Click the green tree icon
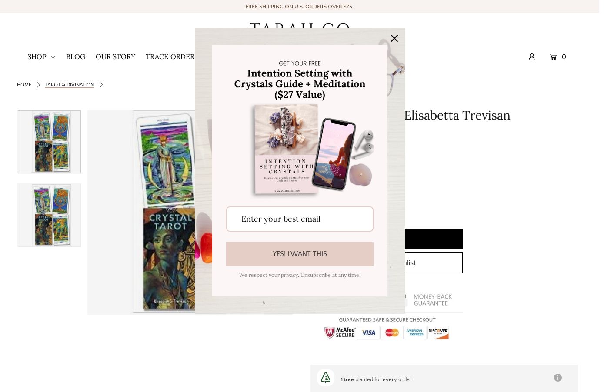Image resolution: width=604 pixels, height=392 pixels. pyautogui.click(x=326, y=378)
